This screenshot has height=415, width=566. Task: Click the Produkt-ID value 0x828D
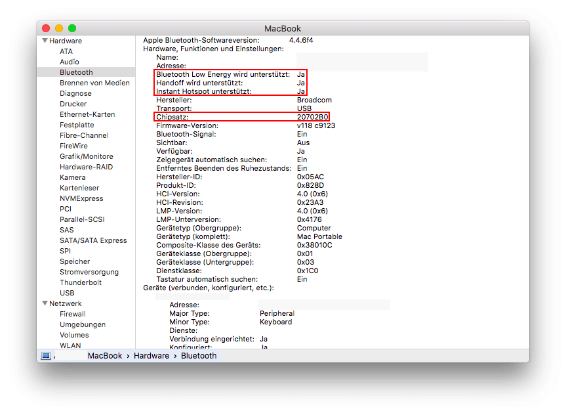[310, 185]
